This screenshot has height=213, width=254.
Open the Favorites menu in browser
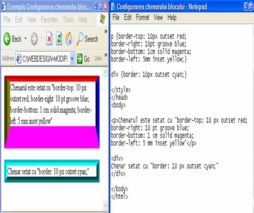49,20
